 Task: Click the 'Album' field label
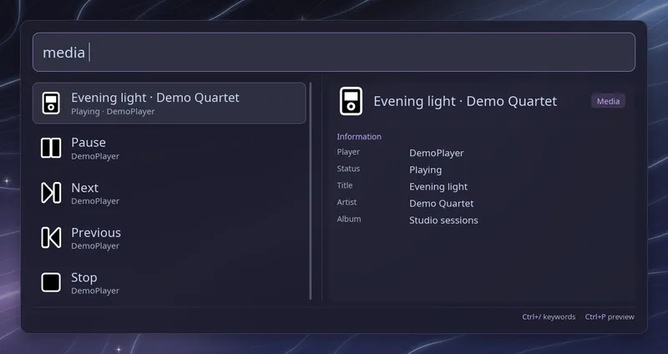pos(348,219)
